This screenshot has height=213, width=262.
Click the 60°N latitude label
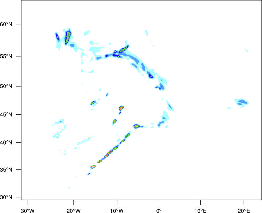pos(6,24)
